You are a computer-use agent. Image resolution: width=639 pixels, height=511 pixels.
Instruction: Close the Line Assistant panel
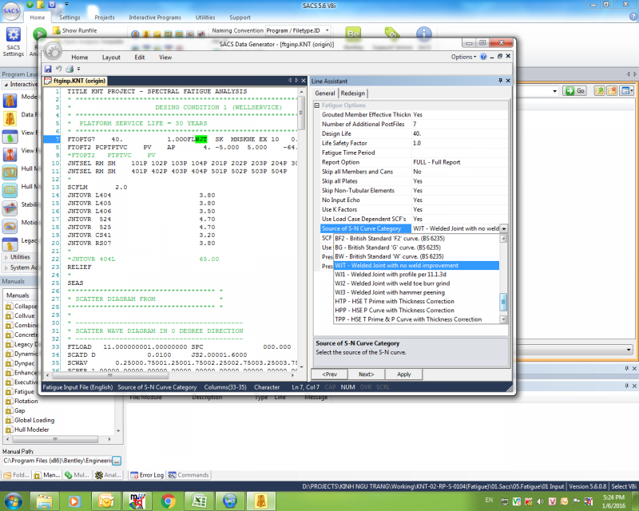coord(508,81)
